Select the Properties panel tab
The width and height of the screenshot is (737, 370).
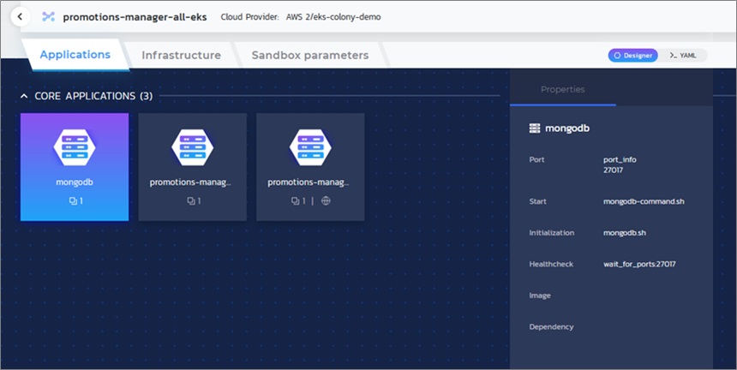click(x=563, y=89)
